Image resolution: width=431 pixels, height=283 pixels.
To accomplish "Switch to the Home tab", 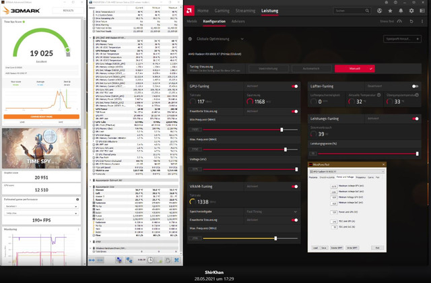I will click(203, 11).
